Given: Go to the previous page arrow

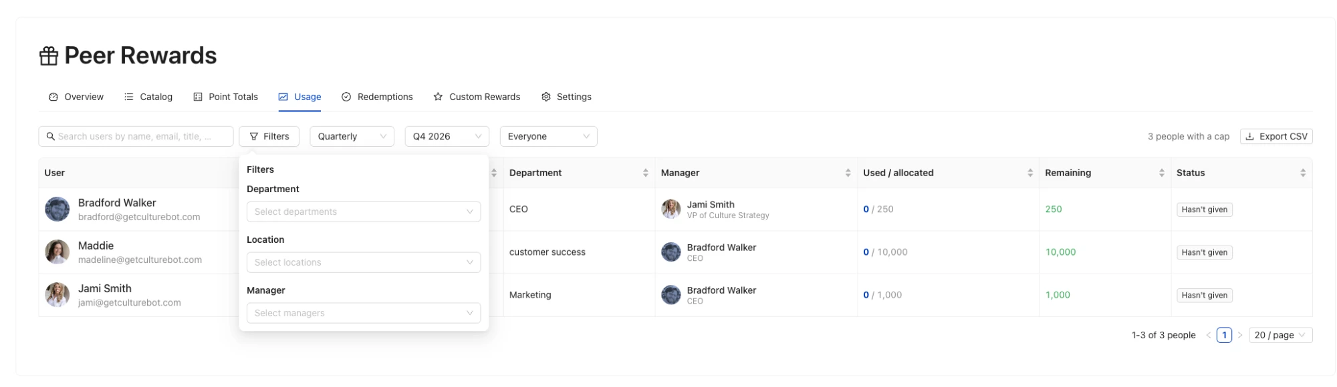Looking at the screenshot, I should tap(1209, 335).
